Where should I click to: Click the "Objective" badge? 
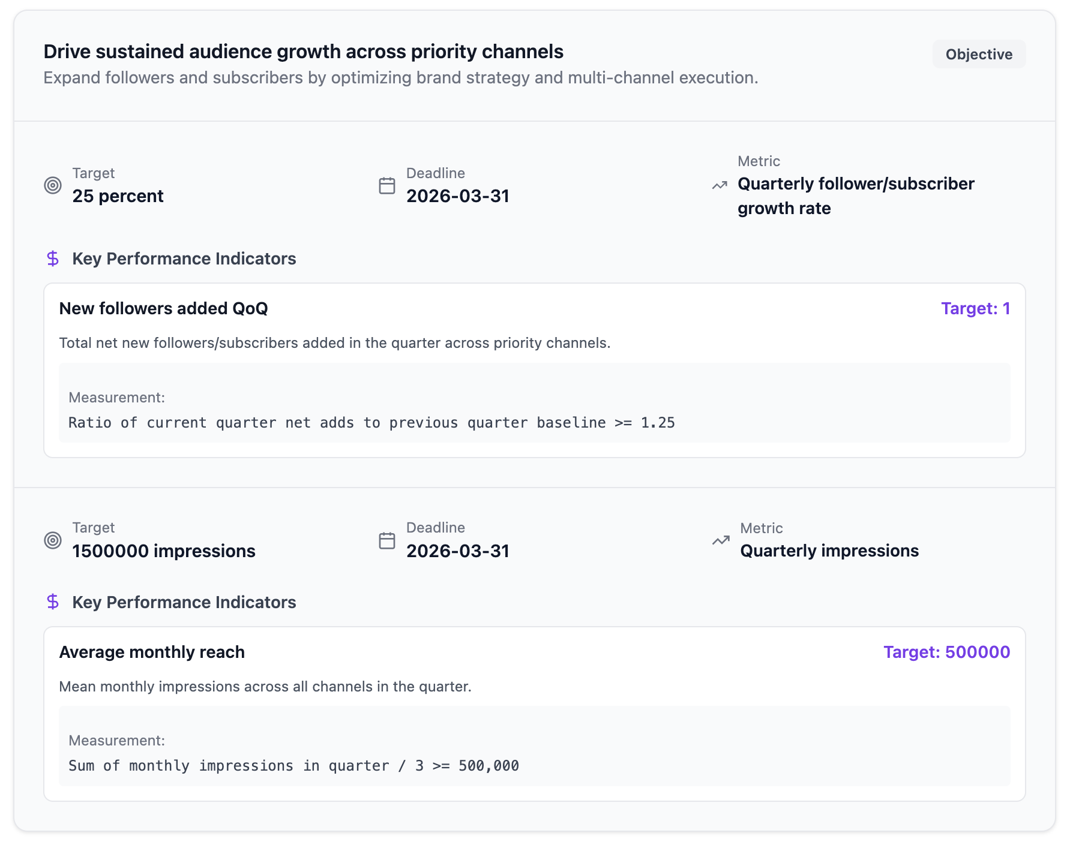pyautogui.click(x=979, y=54)
